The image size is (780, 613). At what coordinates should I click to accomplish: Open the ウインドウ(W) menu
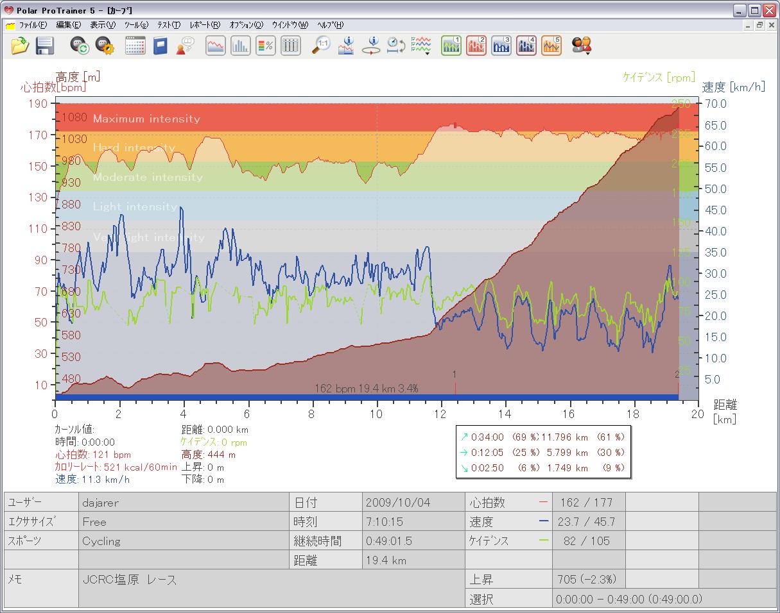click(290, 25)
